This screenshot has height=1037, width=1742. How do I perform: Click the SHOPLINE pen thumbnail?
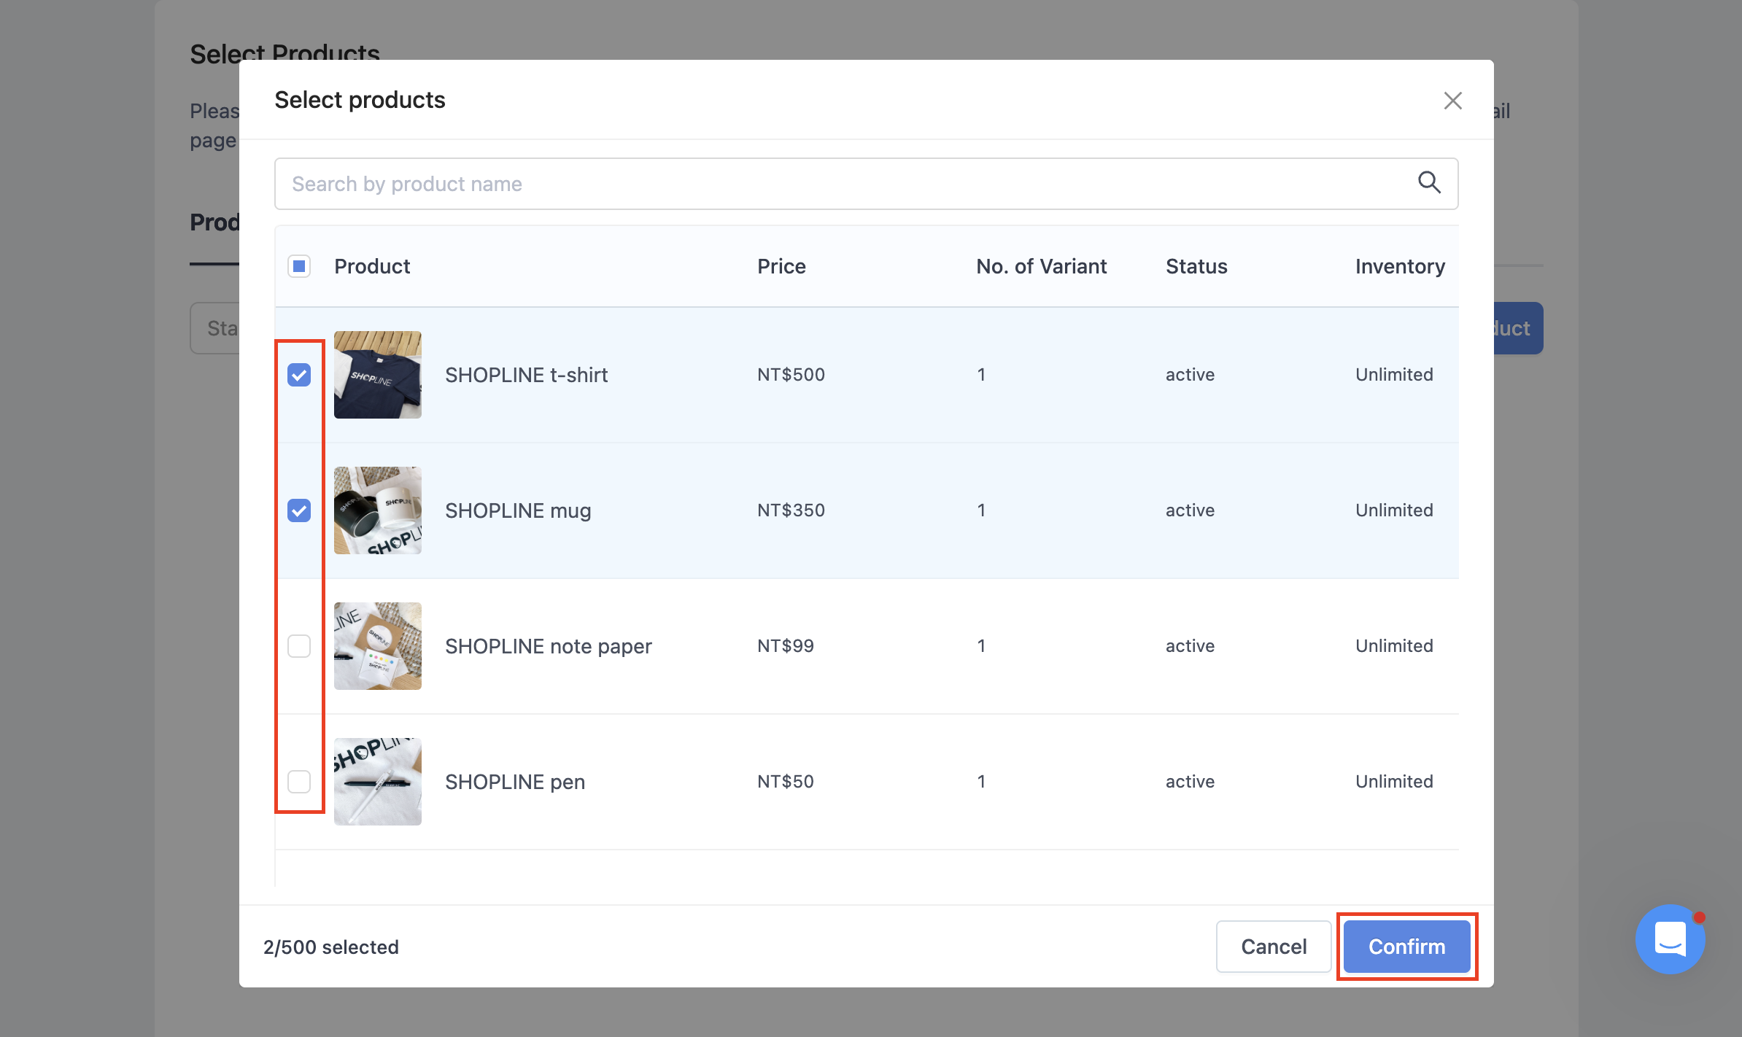[x=378, y=782]
